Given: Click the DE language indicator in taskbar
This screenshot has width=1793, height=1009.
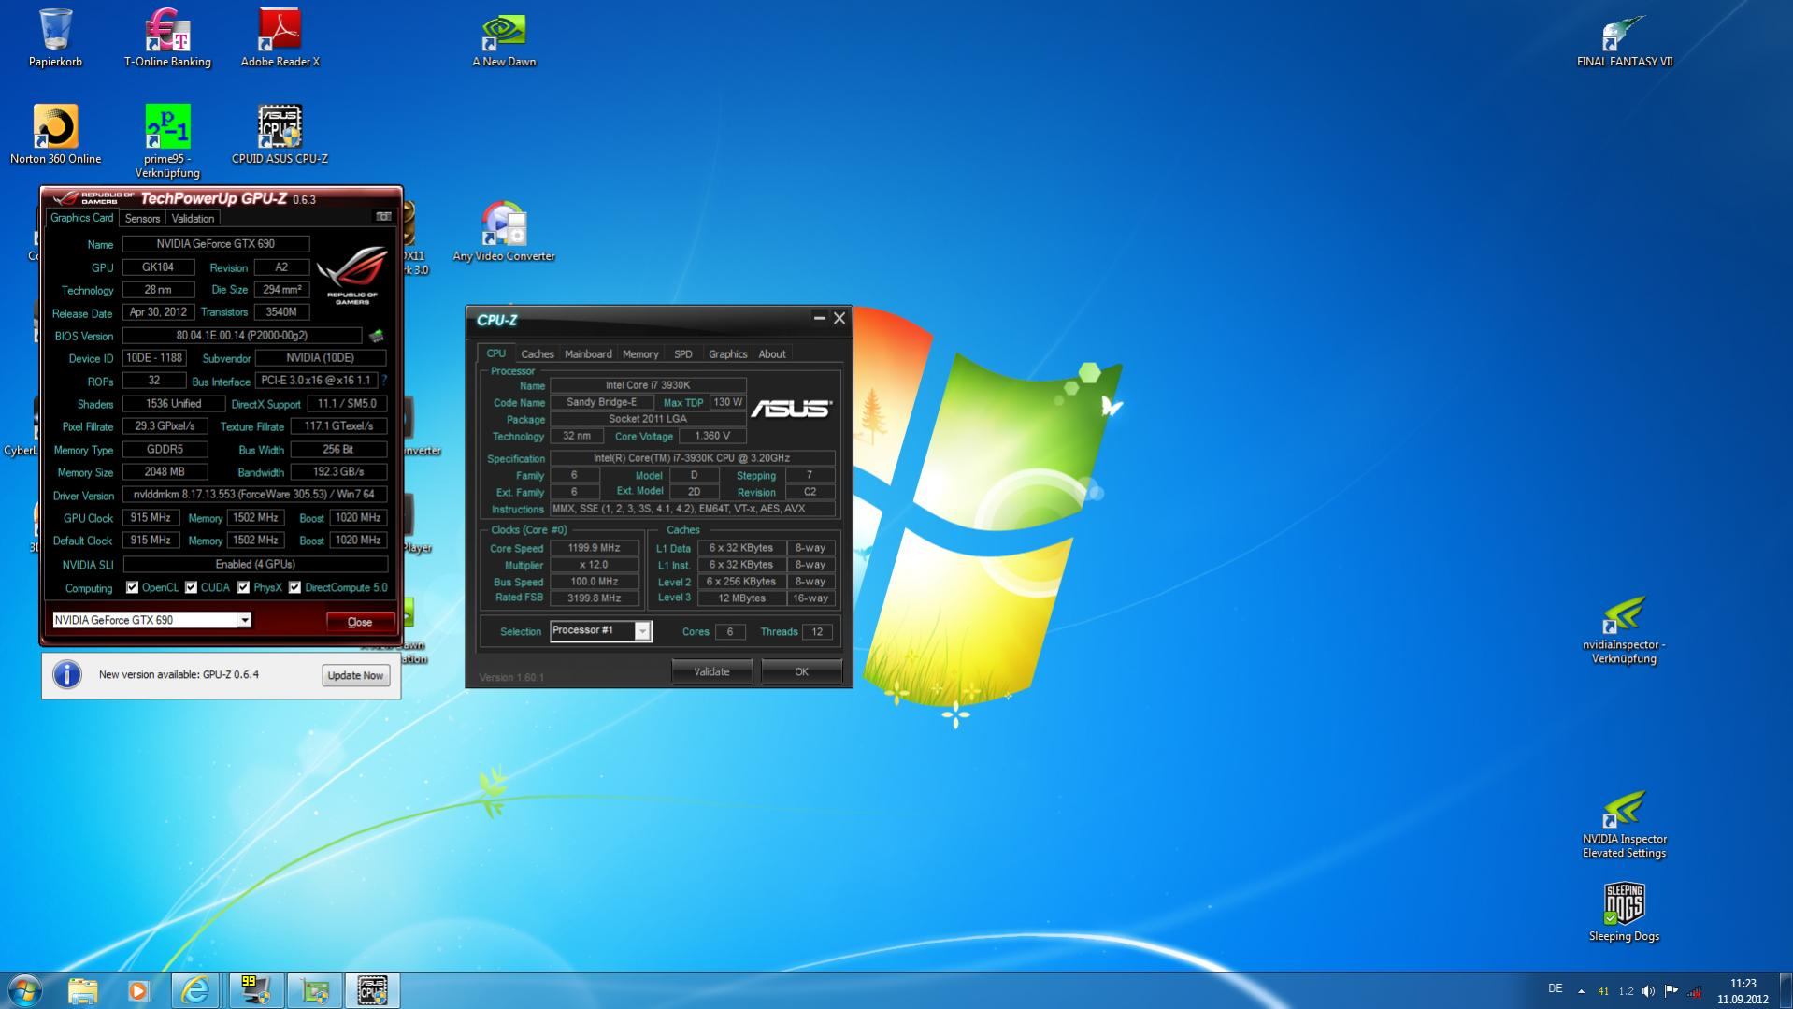Looking at the screenshot, I should (1555, 989).
